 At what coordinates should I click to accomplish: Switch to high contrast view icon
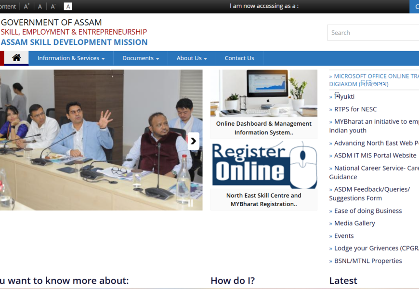coord(68,6)
